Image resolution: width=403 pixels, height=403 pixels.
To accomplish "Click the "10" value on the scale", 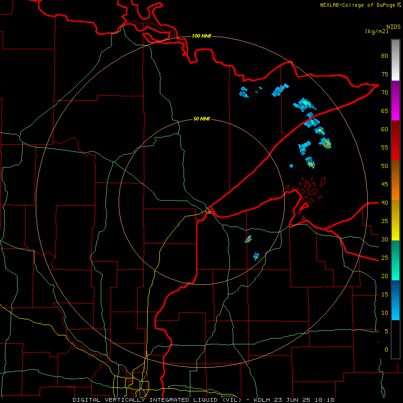I will (x=385, y=313).
